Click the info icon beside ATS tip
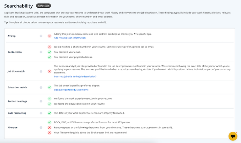 click(x=41, y=36)
